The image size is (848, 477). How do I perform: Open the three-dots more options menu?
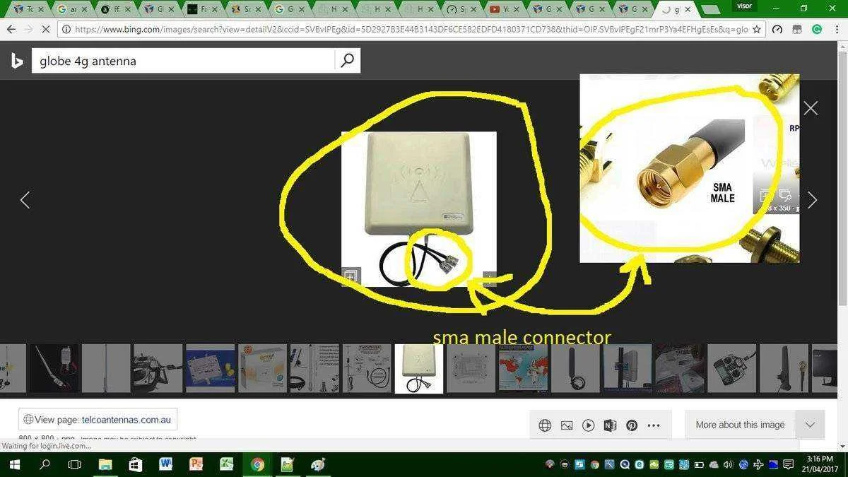654,425
